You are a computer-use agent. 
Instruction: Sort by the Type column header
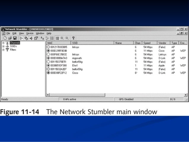pyautogui.click(x=174, y=43)
